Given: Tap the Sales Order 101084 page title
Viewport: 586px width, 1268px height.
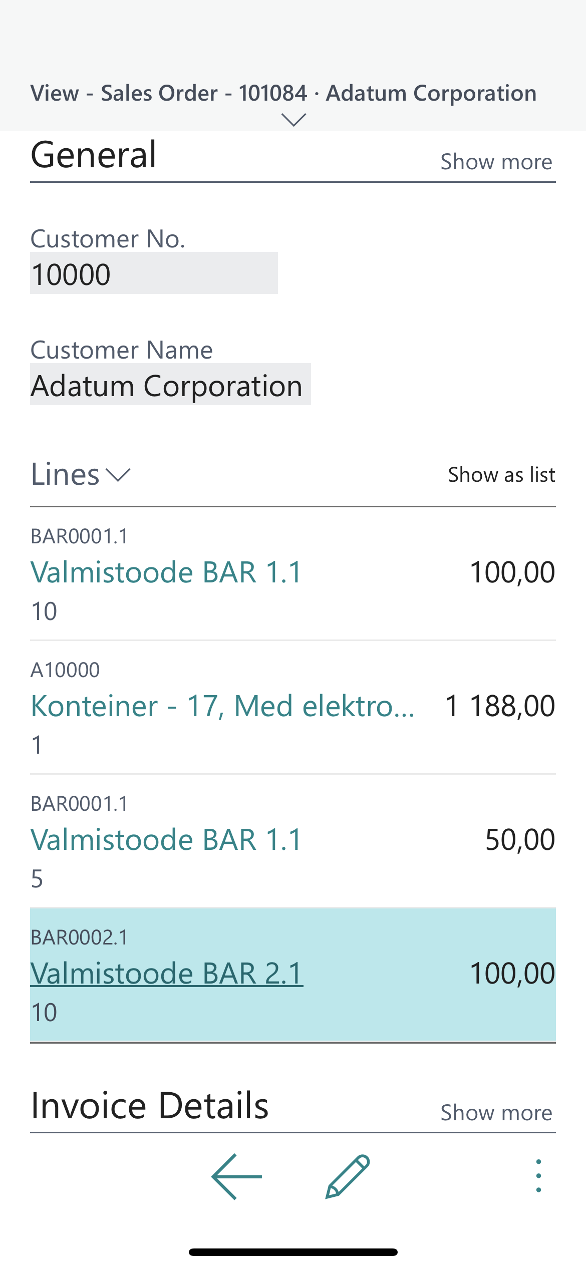Looking at the screenshot, I should (283, 93).
